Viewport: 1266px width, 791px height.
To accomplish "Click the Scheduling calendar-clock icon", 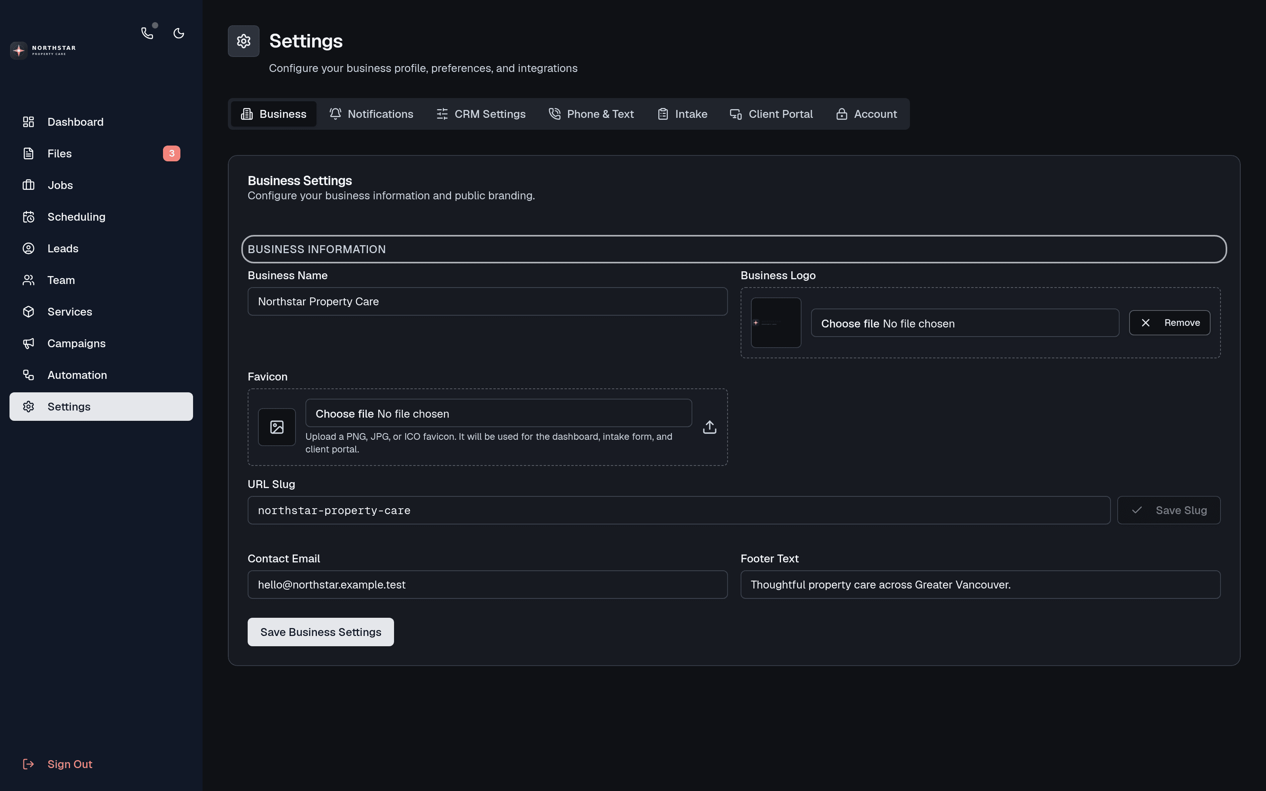I will point(28,217).
